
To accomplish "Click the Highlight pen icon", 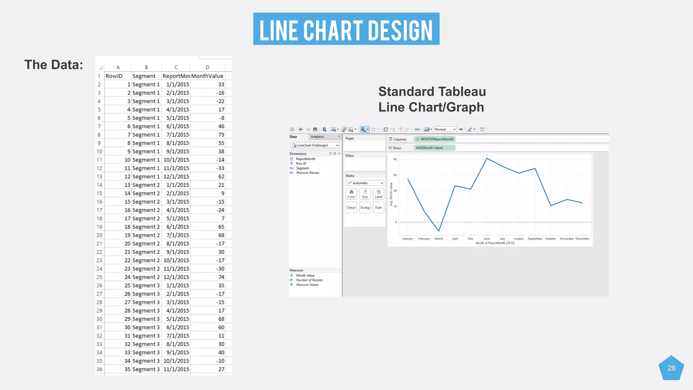I will tap(470, 129).
